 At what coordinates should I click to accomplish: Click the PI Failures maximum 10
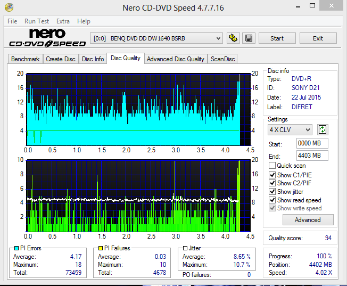coord(163,265)
